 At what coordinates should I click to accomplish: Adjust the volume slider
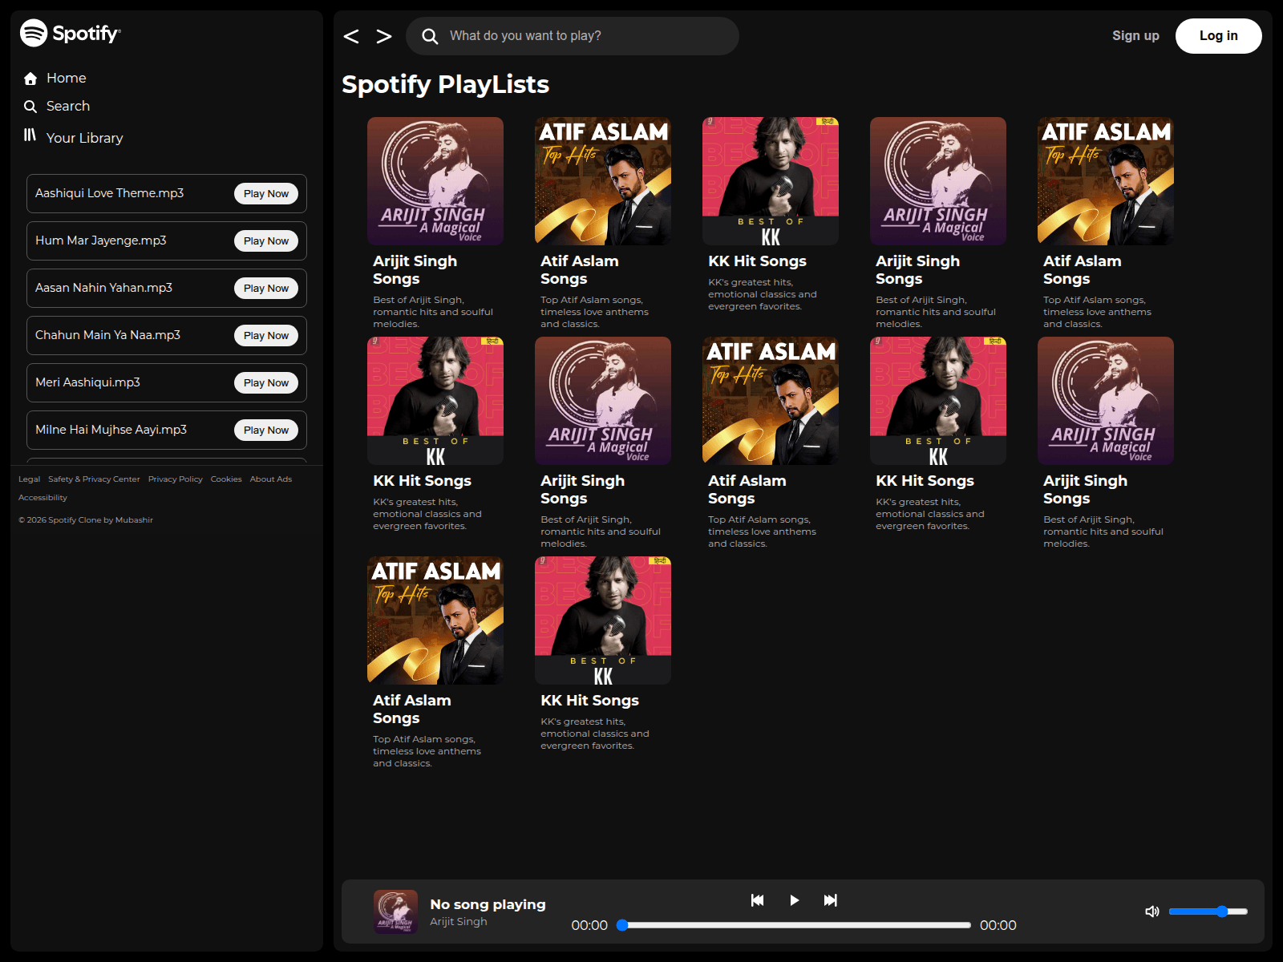pyautogui.click(x=1208, y=911)
